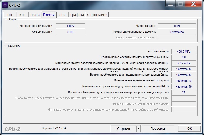Viewport: 204px width, 135px height.
Task: Click the Тип оперативной памяти label
Action: (x=35, y=26)
